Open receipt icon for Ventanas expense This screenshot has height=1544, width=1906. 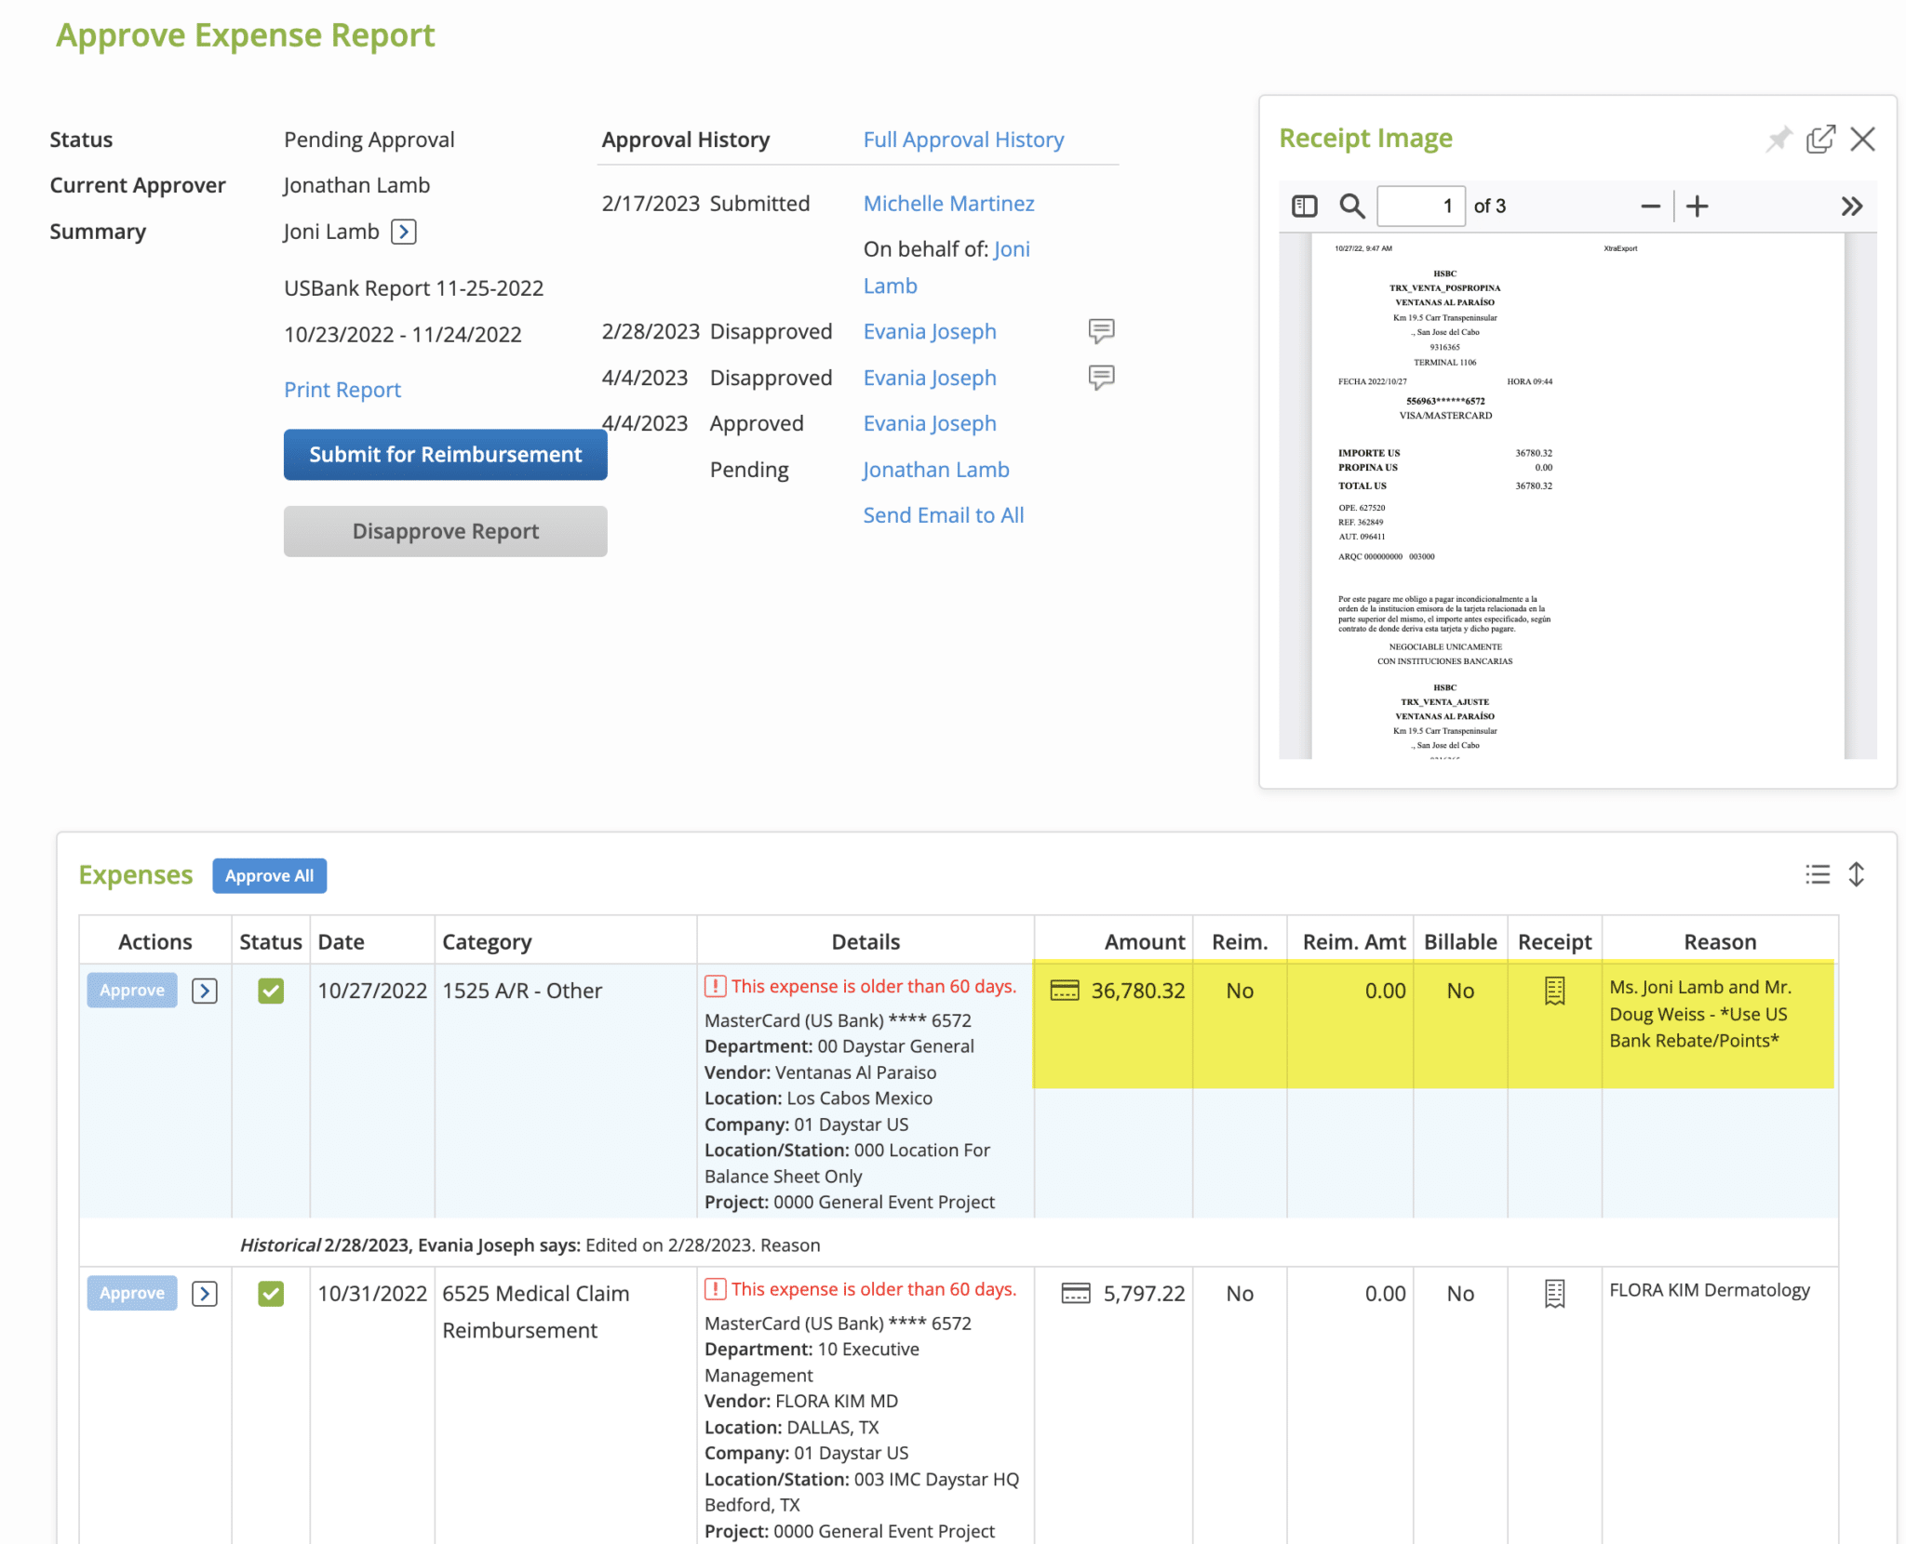point(1554,991)
